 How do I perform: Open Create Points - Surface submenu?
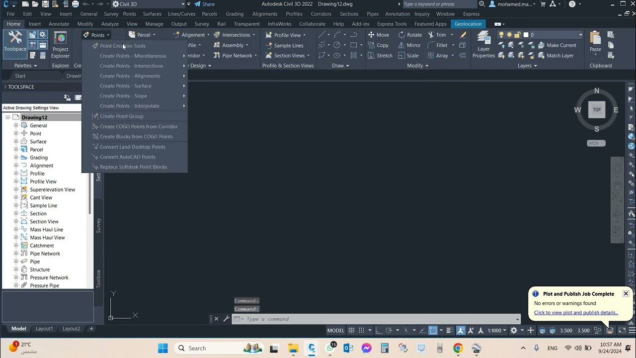click(x=135, y=86)
